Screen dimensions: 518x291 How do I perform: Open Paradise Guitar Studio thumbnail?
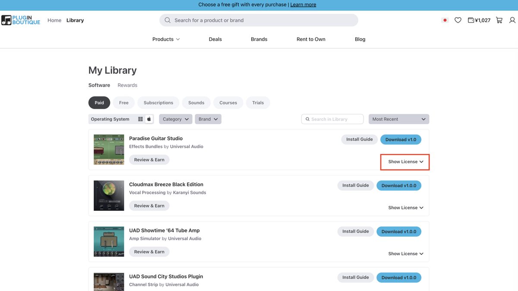[x=109, y=150]
